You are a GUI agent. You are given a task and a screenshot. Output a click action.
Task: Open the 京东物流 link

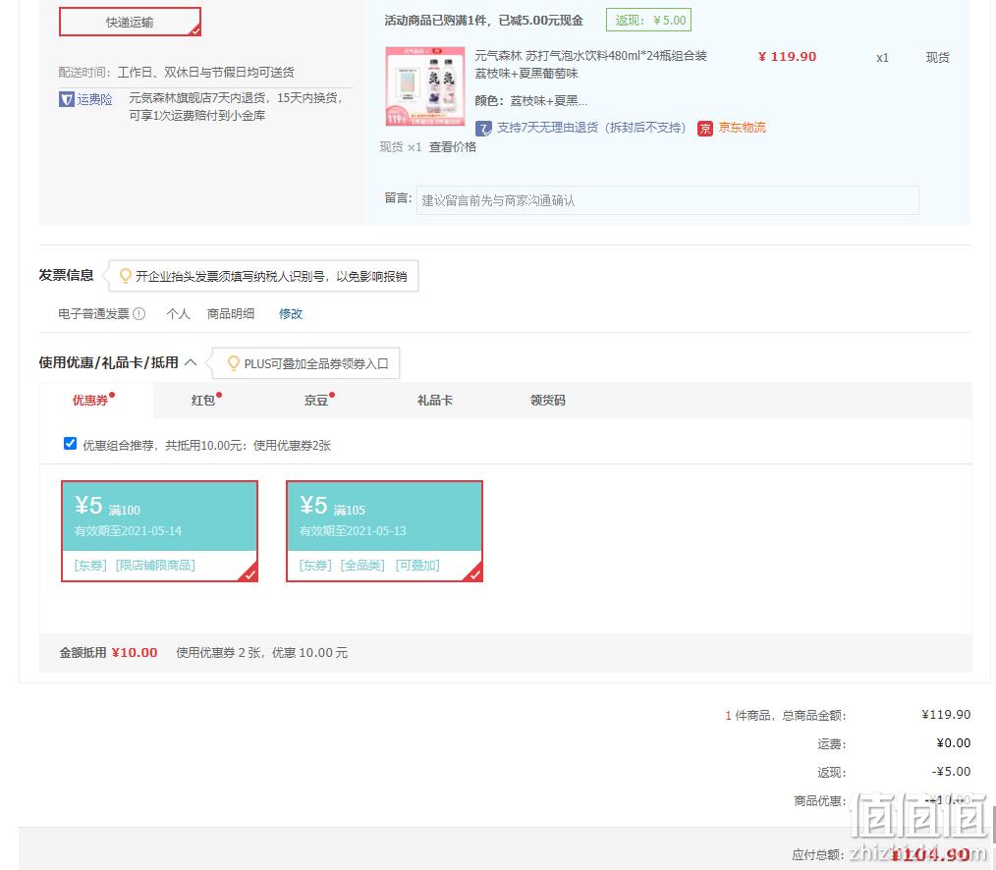742,128
